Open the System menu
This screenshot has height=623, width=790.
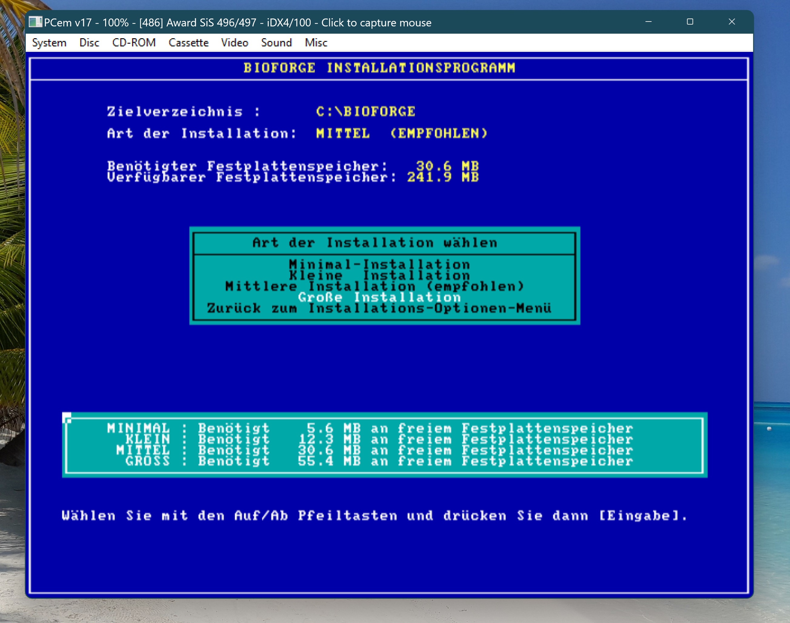(x=49, y=43)
